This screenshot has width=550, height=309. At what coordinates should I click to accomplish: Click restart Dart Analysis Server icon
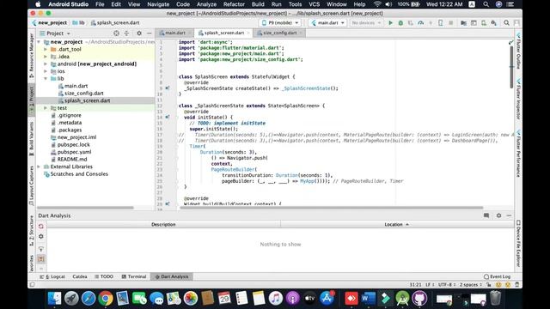tap(41, 227)
